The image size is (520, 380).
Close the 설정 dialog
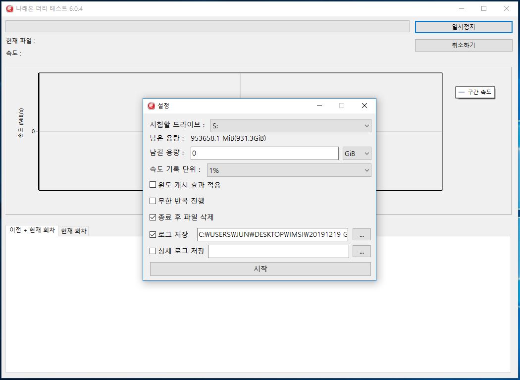(x=364, y=106)
